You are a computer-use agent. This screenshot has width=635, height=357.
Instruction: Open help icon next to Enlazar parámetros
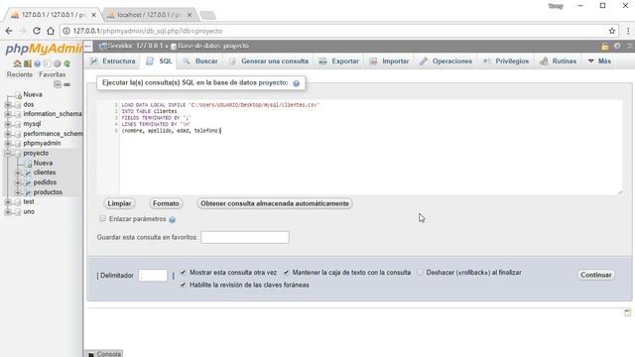[x=172, y=219]
